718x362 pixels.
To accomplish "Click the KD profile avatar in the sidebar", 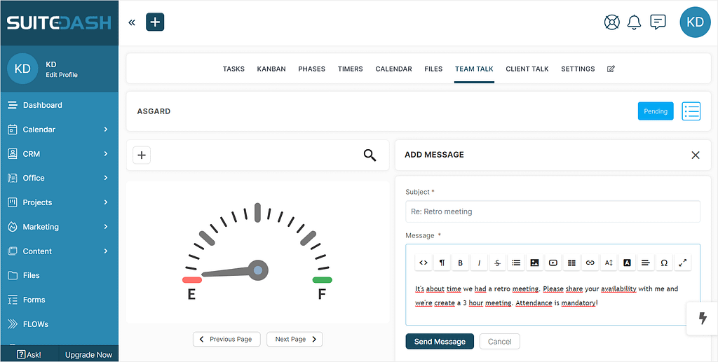I will pyautogui.click(x=22, y=69).
